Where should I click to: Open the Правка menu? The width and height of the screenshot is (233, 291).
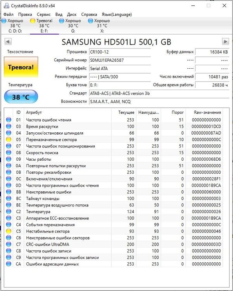click(25, 14)
